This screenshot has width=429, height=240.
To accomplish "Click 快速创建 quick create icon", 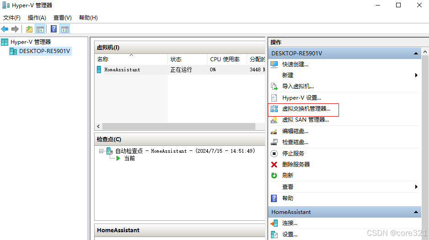I will (274, 64).
